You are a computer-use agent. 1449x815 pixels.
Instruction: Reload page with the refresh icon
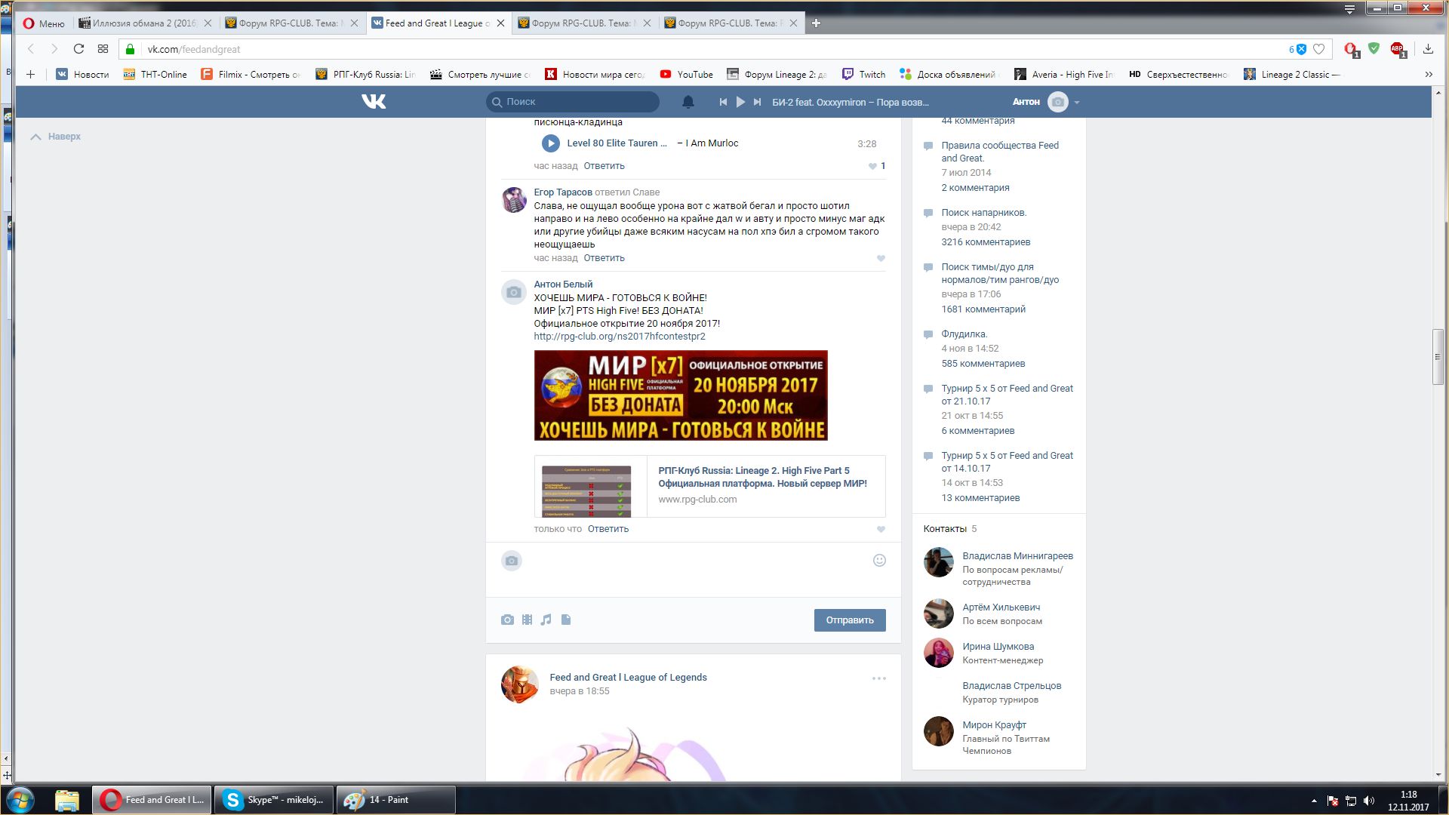[x=78, y=49]
